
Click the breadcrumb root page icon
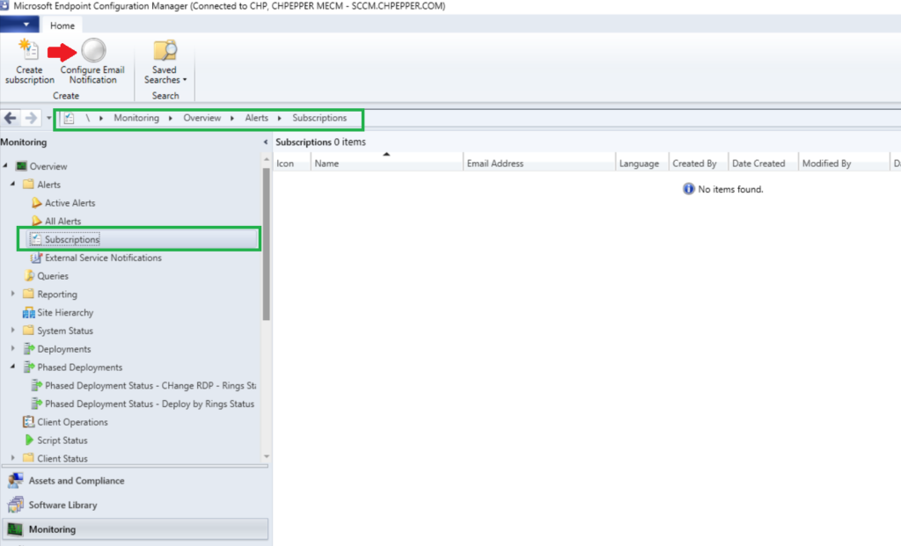[69, 119]
